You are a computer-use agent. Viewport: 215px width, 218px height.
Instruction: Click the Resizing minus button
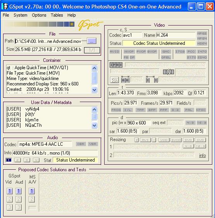point(154,140)
